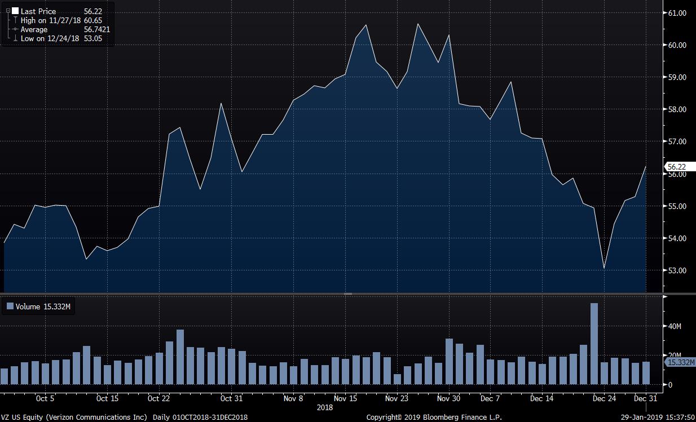Image resolution: width=696 pixels, height=422 pixels.
Task: Select the High marker icon in legend
Action: click(x=15, y=20)
